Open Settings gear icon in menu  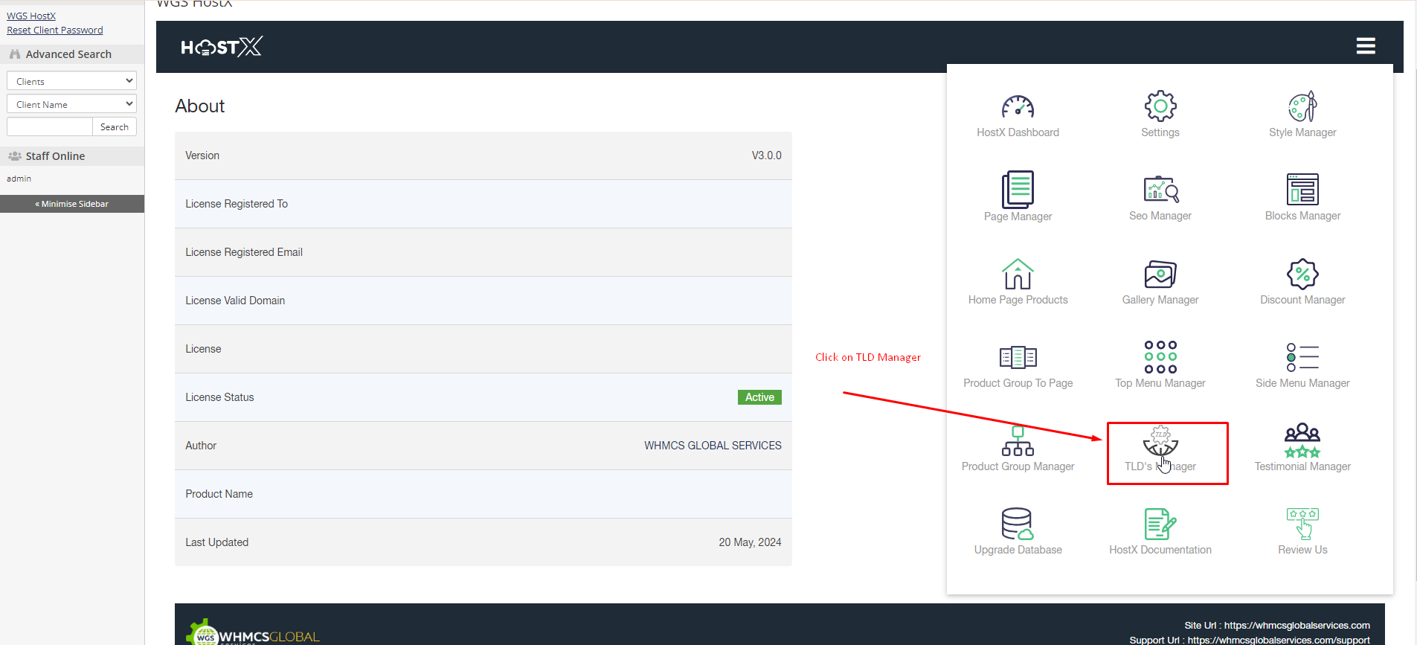pyautogui.click(x=1160, y=107)
